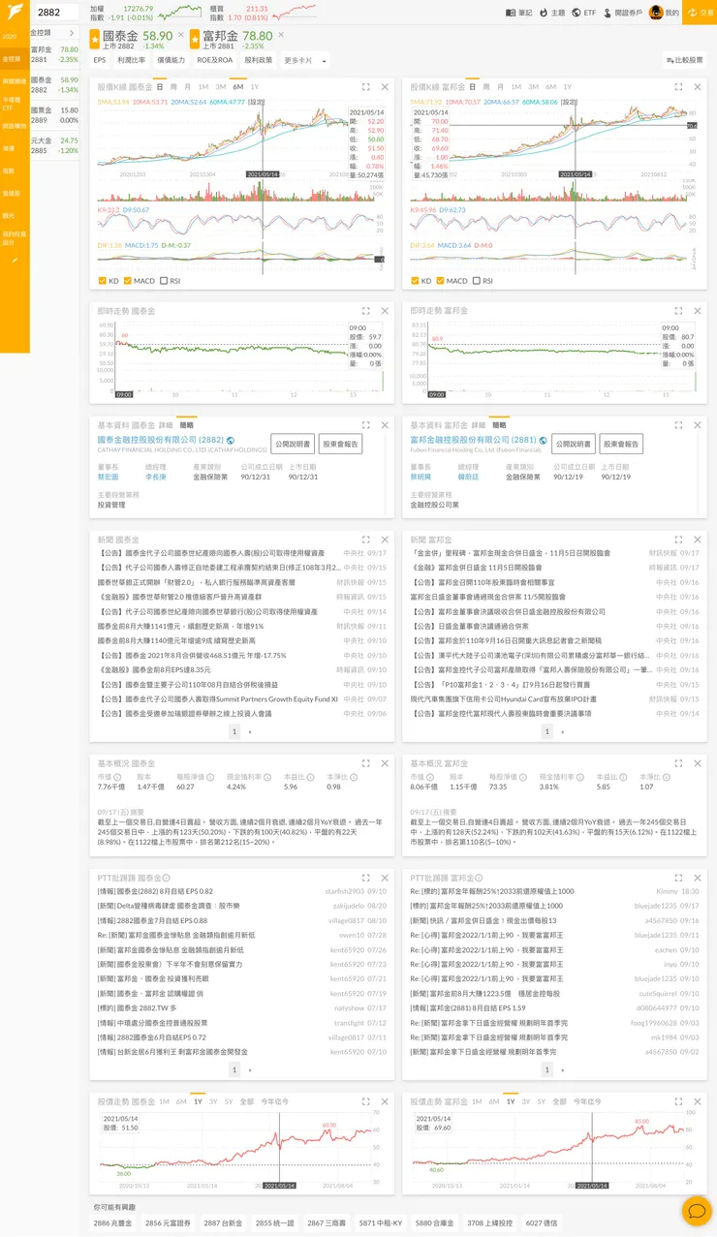Open 公開說明書 for 國泰金
Viewport: 717px width, 1237px height.
click(292, 444)
